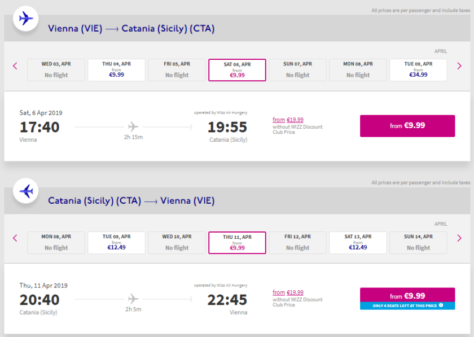Select Tue 09 Apr outbound €34.99 date

point(418,70)
